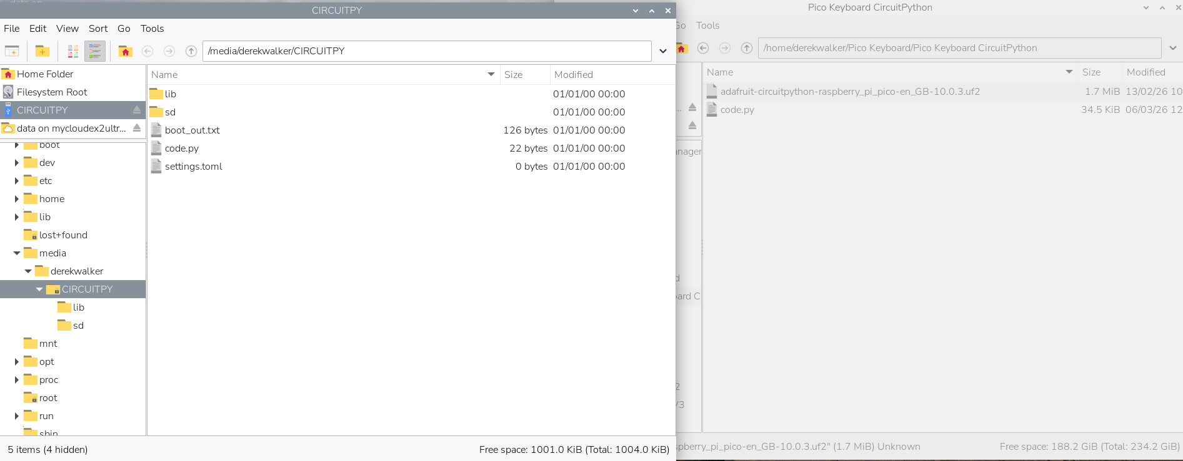This screenshot has height=461, width=1183.
Task: Collapse the media folder in tree
Action: pyautogui.click(x=17, y=253)
